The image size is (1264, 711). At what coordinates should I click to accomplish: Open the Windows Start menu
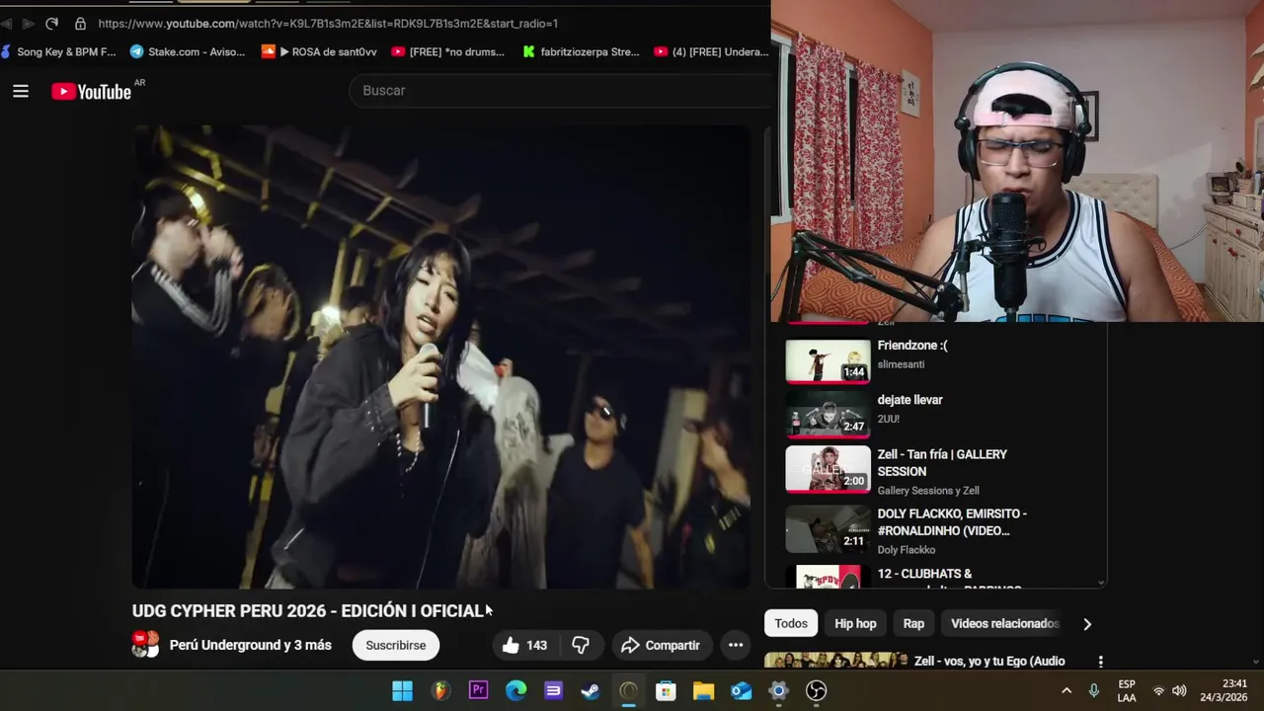pos(403,690)
